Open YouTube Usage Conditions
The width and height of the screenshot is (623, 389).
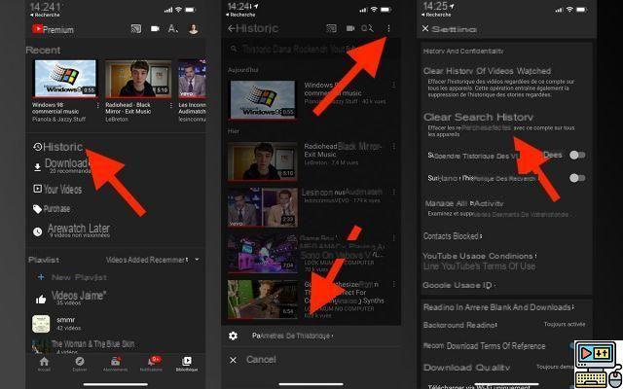480,256
